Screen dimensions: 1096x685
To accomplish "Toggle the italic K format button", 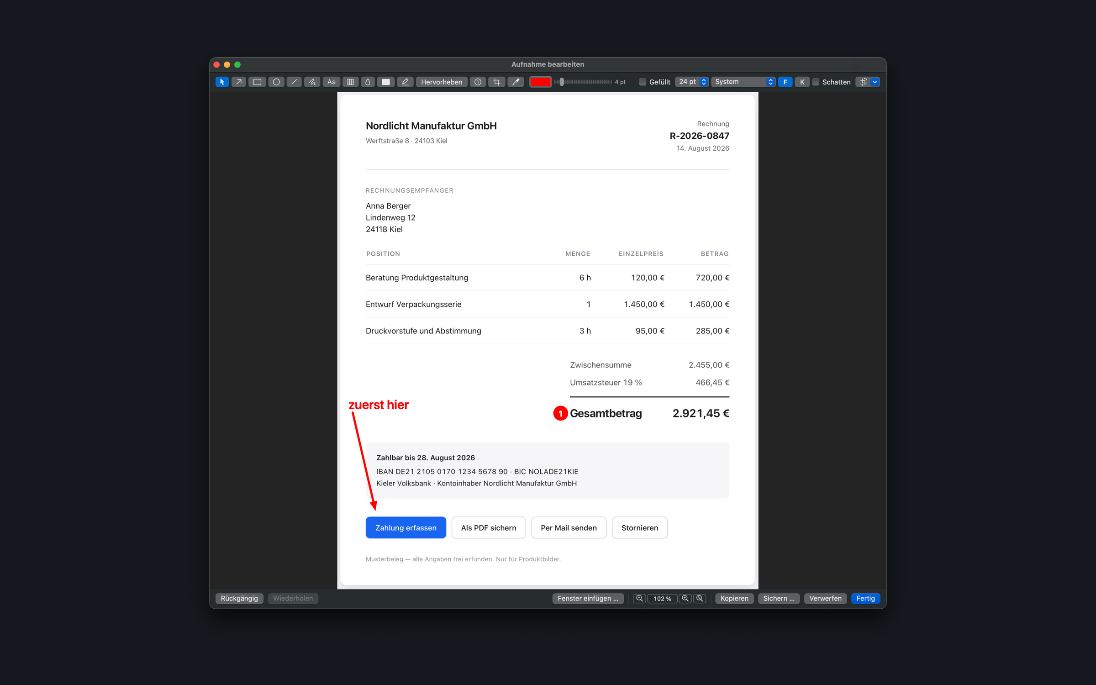I will pyautogui.click(x=802, y=82).
